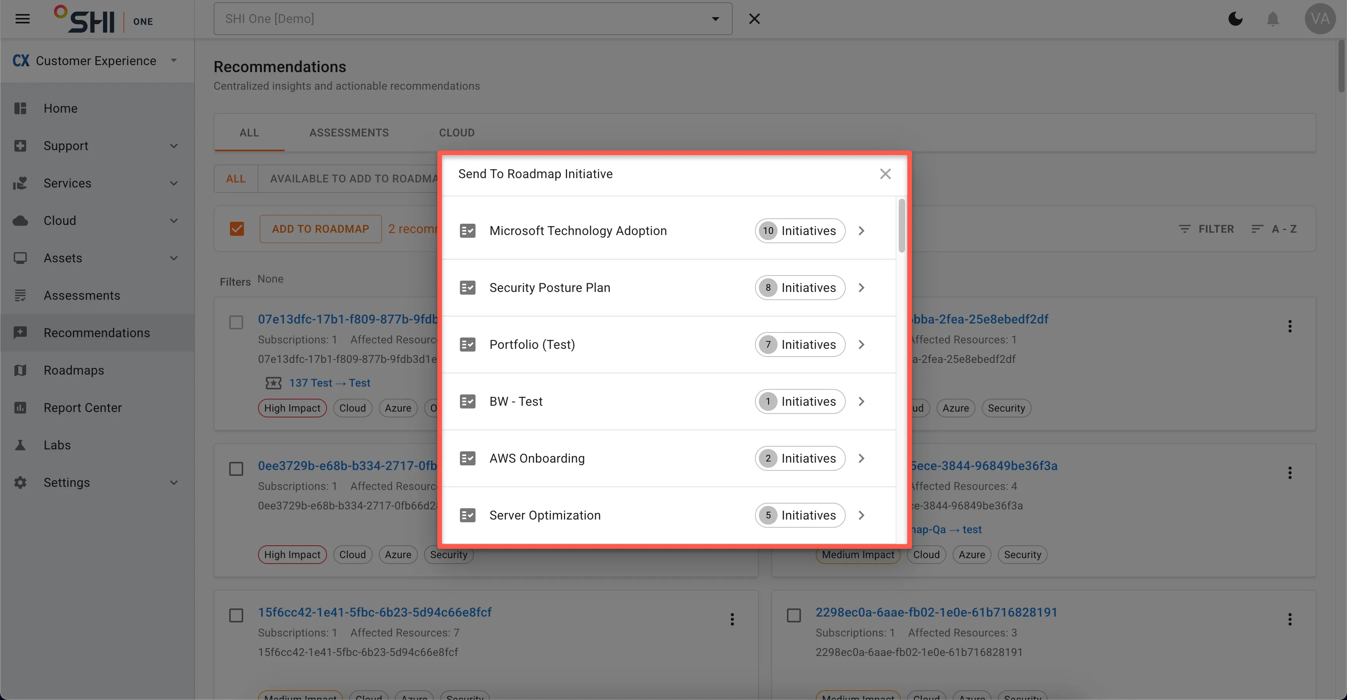
Task: Click the 137 Test roadmap ticket icon
Action: [273, 383]
